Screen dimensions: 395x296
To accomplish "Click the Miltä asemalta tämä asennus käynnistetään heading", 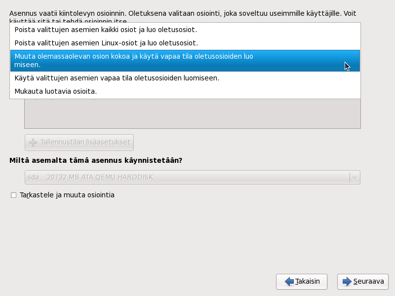I will pos(96,160).
